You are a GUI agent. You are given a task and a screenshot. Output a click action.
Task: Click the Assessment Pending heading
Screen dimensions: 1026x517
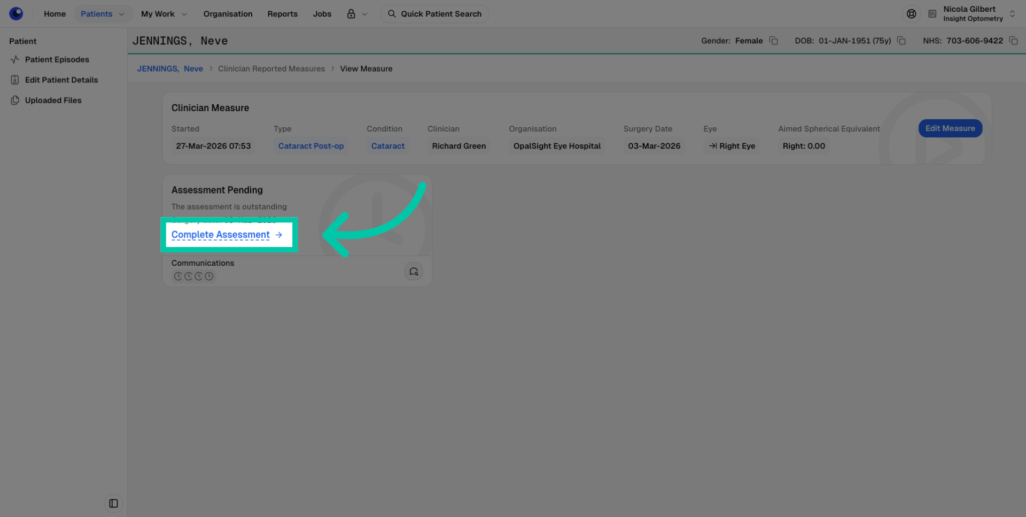click(217, 190)
